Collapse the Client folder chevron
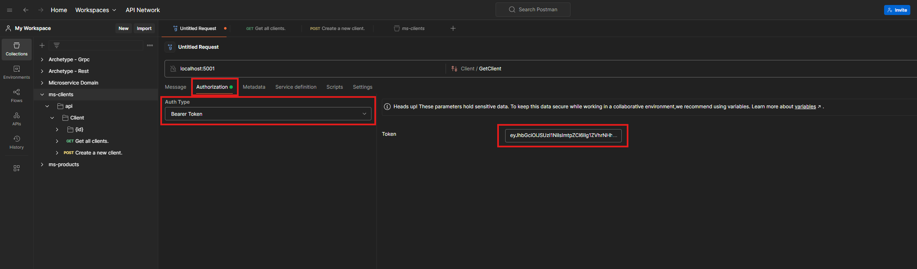Viewport: 917px width, 269px height. 52,118
